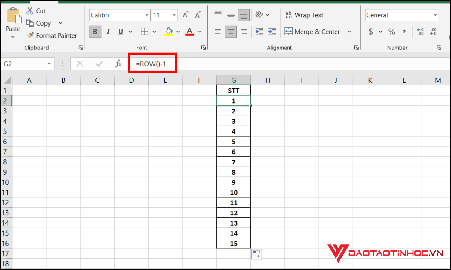Click the Fill Color bucket icon

click(x=169, y=31)
